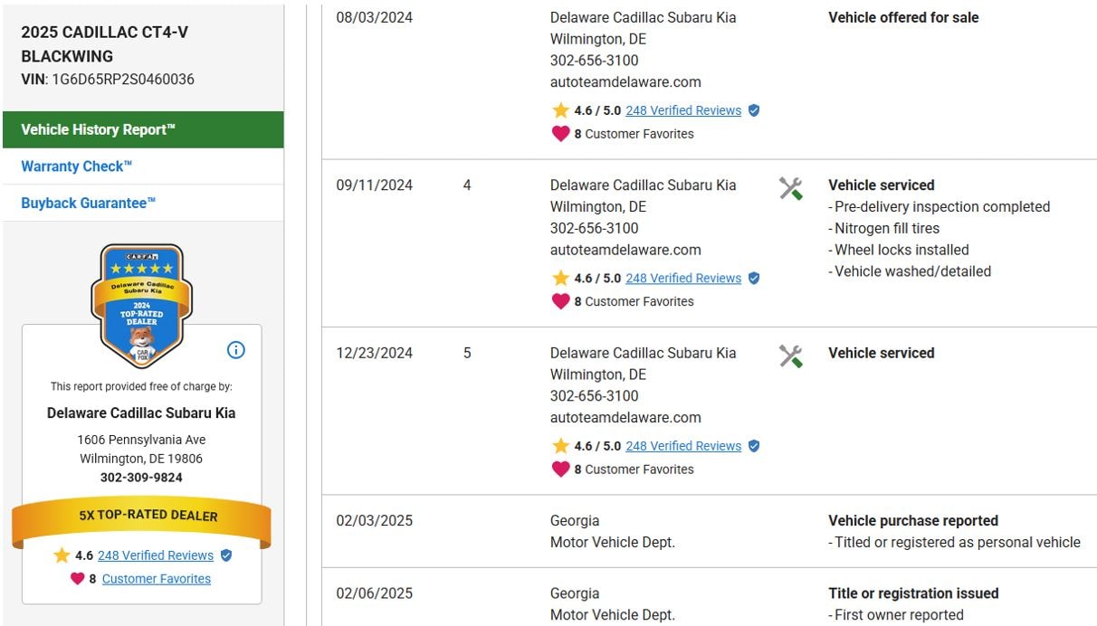Open the Customer Favorites link in the sidebar
1097x626 pixels.
coord(157,579)
